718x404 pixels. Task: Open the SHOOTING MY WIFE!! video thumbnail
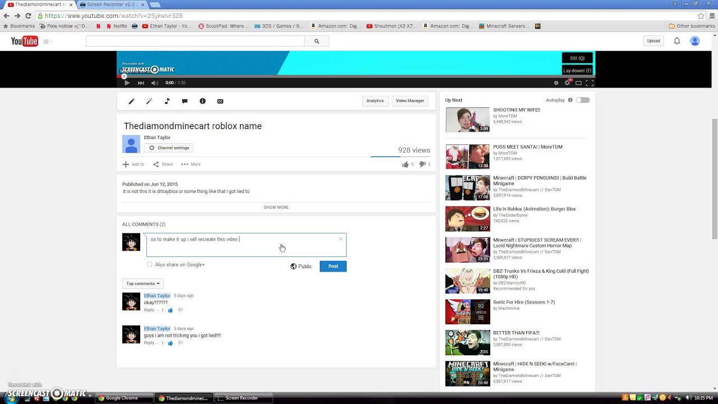click(x=467, y=120)
